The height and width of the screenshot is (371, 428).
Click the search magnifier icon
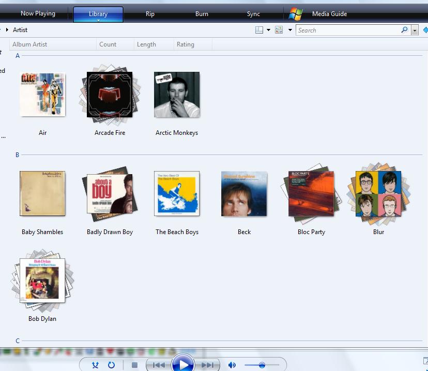pyautogui.click(x=405, y=30)
